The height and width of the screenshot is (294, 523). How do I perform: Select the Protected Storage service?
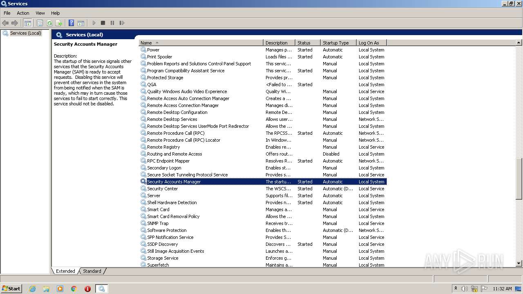click(263, 78)
